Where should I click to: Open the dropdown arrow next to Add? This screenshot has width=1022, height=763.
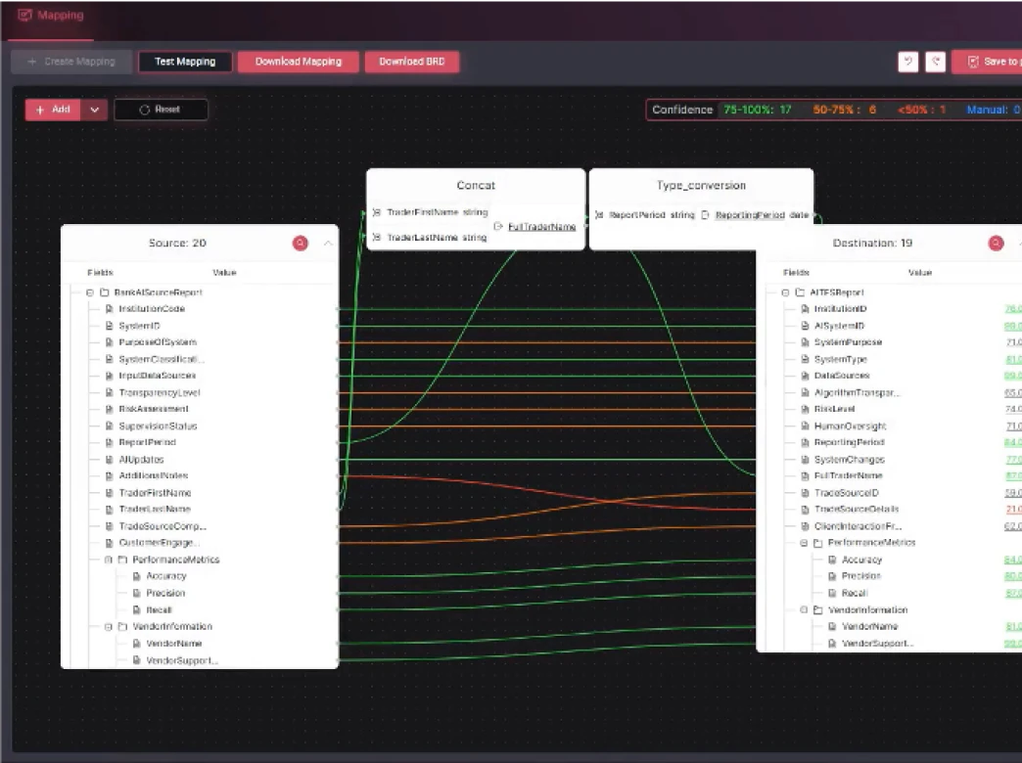point(94,110)
